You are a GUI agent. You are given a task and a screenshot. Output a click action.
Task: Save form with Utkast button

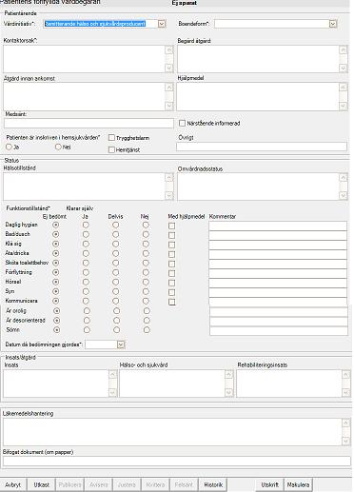(41, 484)
